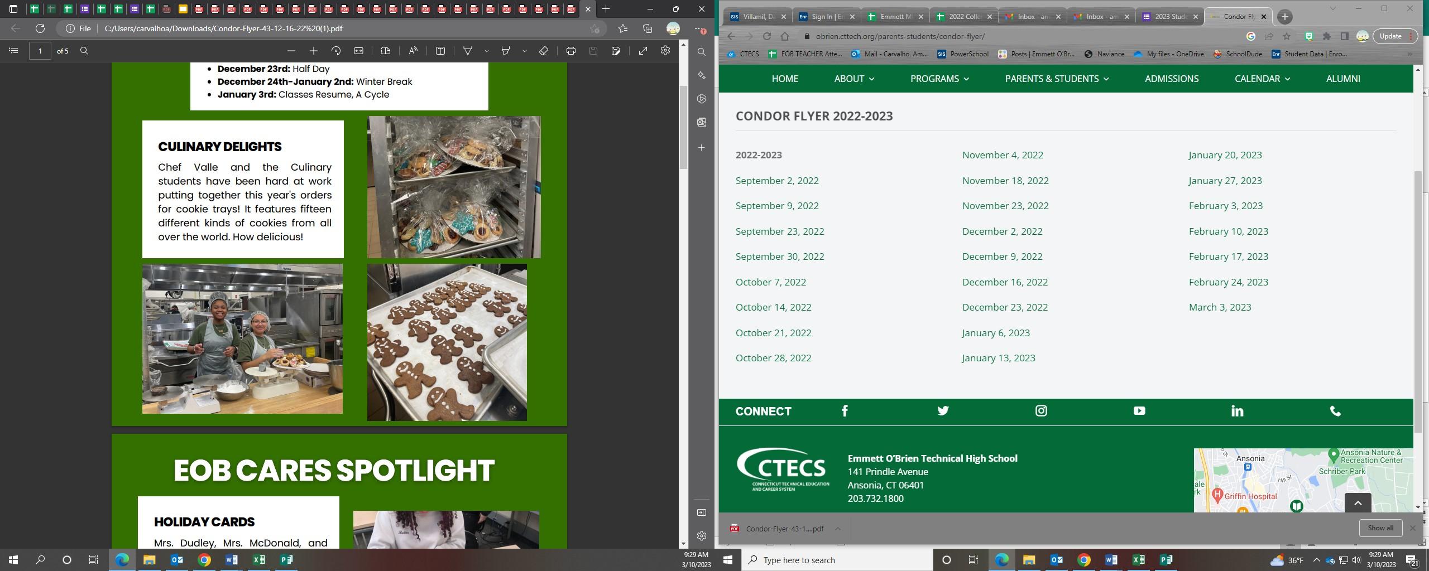1429x571 pixels.
Task: Open the Naviance bookmark
Action: click(1104, 54)
